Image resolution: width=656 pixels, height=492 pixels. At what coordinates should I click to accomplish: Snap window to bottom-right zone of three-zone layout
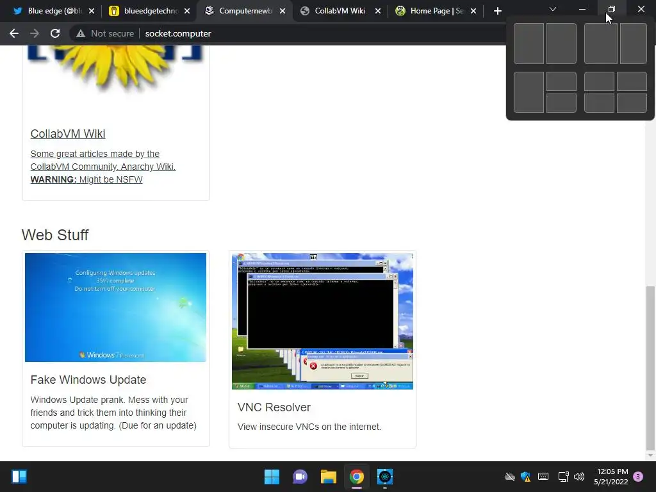[x=561, y=103]
